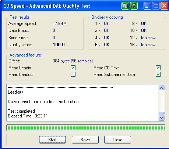Click the floppy disk save icon
169x149 pixels.
coord(134,6)
